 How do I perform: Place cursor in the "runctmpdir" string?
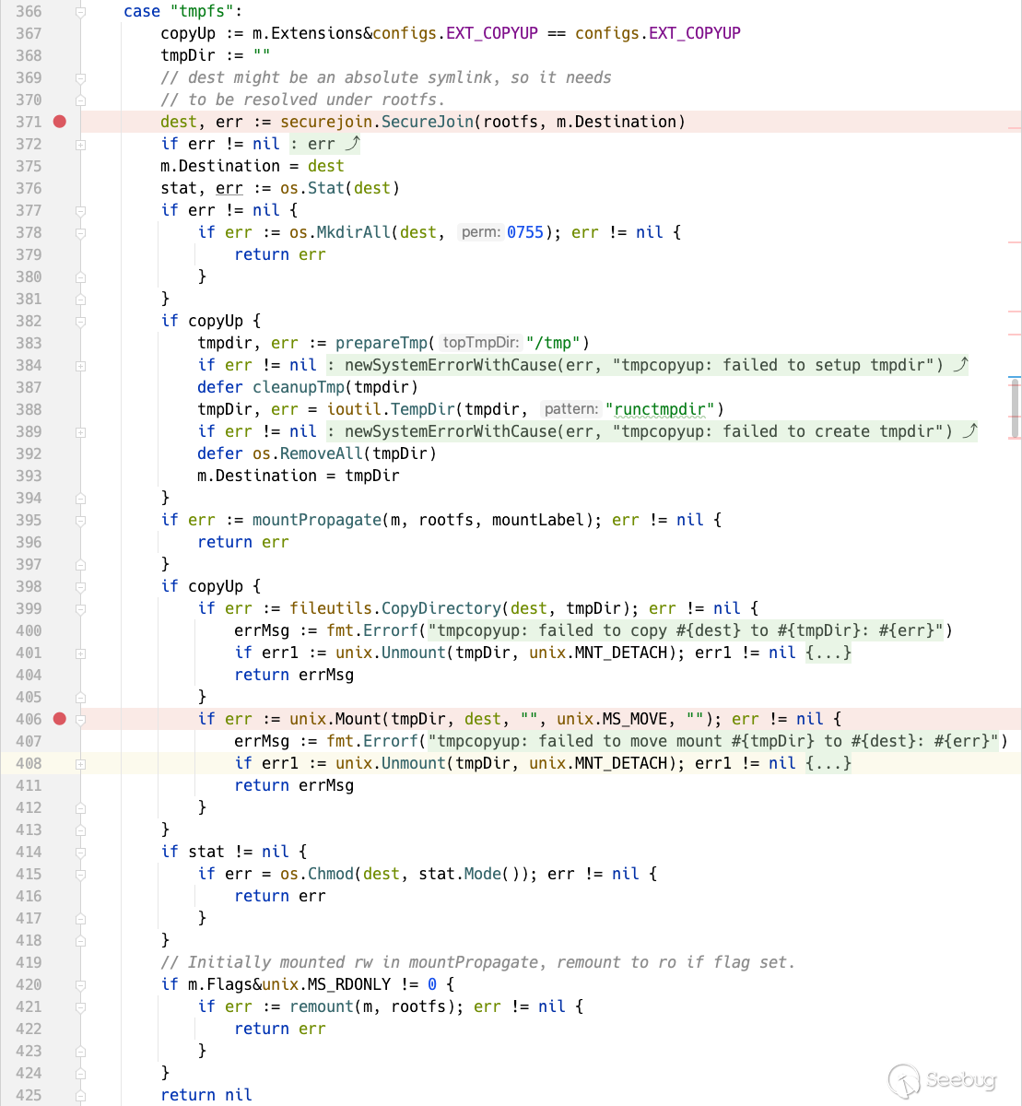(664, 409)
